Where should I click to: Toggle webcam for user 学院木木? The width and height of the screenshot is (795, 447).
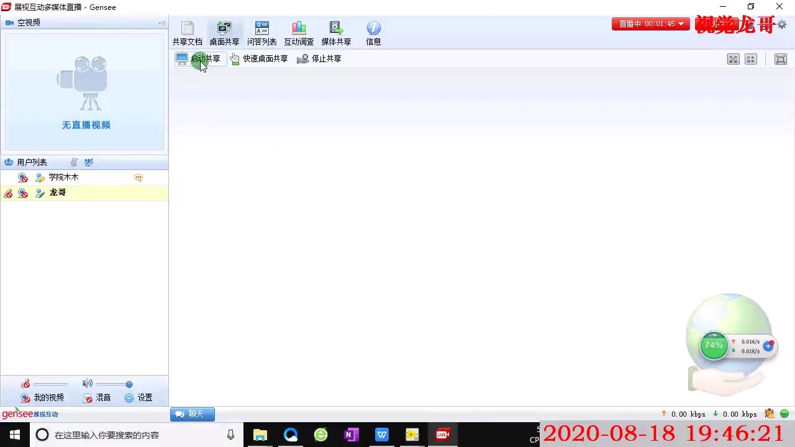pyautogui.click(x=23, y=178)
